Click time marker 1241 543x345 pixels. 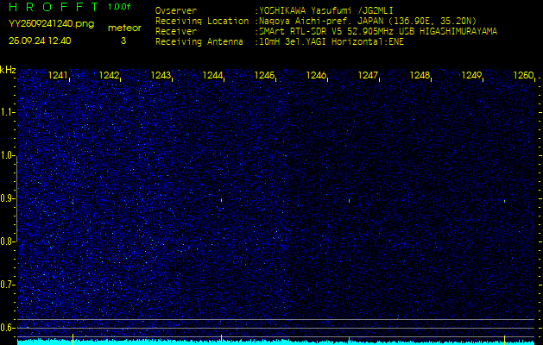click(x=59, y=75)
